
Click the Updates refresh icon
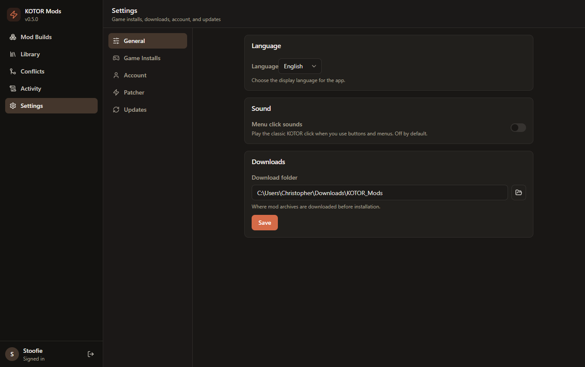click(x=116, y=110)
